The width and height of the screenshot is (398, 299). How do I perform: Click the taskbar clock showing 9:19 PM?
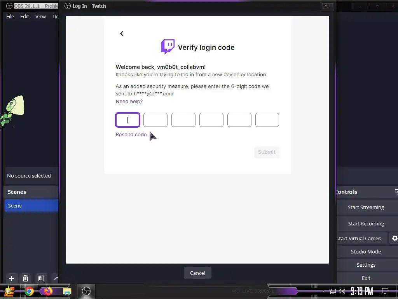tap(362, 291)
